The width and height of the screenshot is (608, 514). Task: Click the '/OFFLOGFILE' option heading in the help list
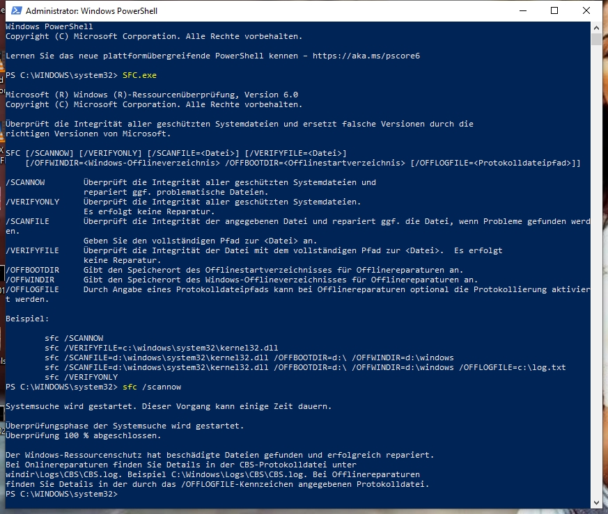[33, 289]
